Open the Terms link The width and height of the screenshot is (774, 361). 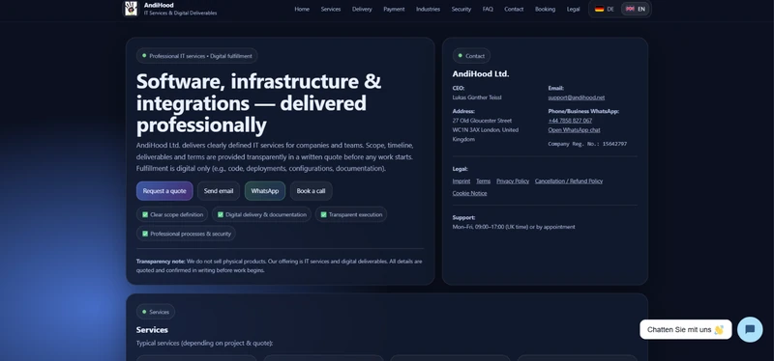pos(483,181)
